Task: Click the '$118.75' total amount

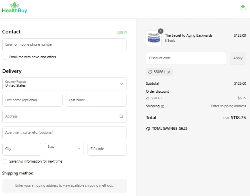Action: (x=238, y=118)
